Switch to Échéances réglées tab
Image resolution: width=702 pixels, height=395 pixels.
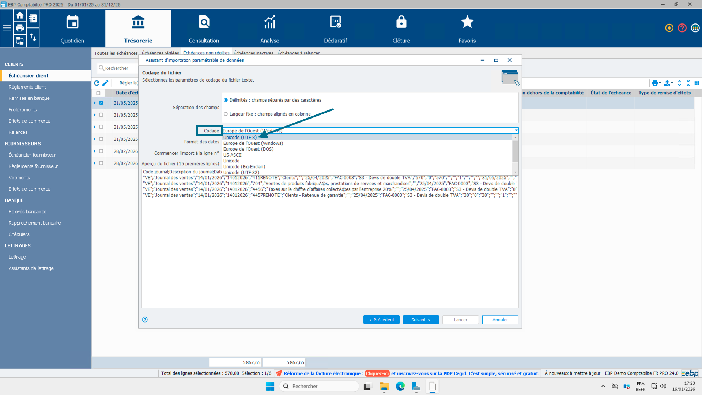160,53
